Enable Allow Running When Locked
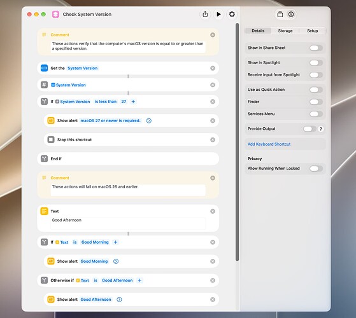 coord(316,169)
